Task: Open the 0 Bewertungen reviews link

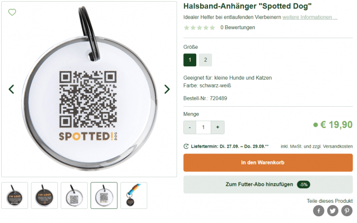Action: point(237,28)
